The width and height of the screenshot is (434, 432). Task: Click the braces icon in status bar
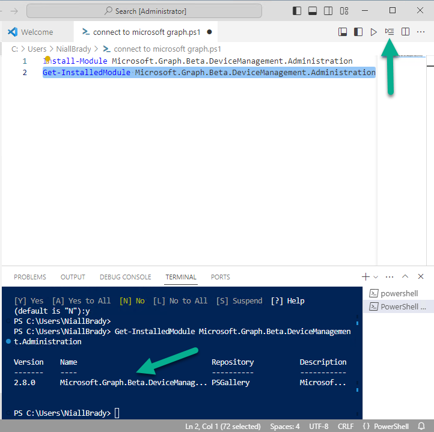point(367,426)
